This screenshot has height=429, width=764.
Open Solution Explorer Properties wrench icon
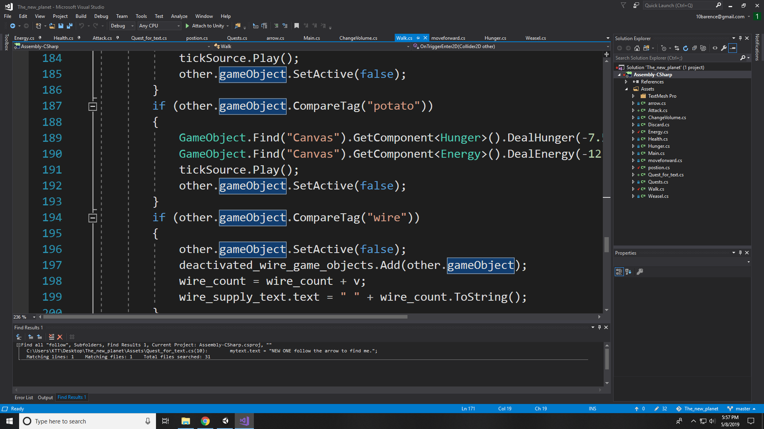[724, 48]
